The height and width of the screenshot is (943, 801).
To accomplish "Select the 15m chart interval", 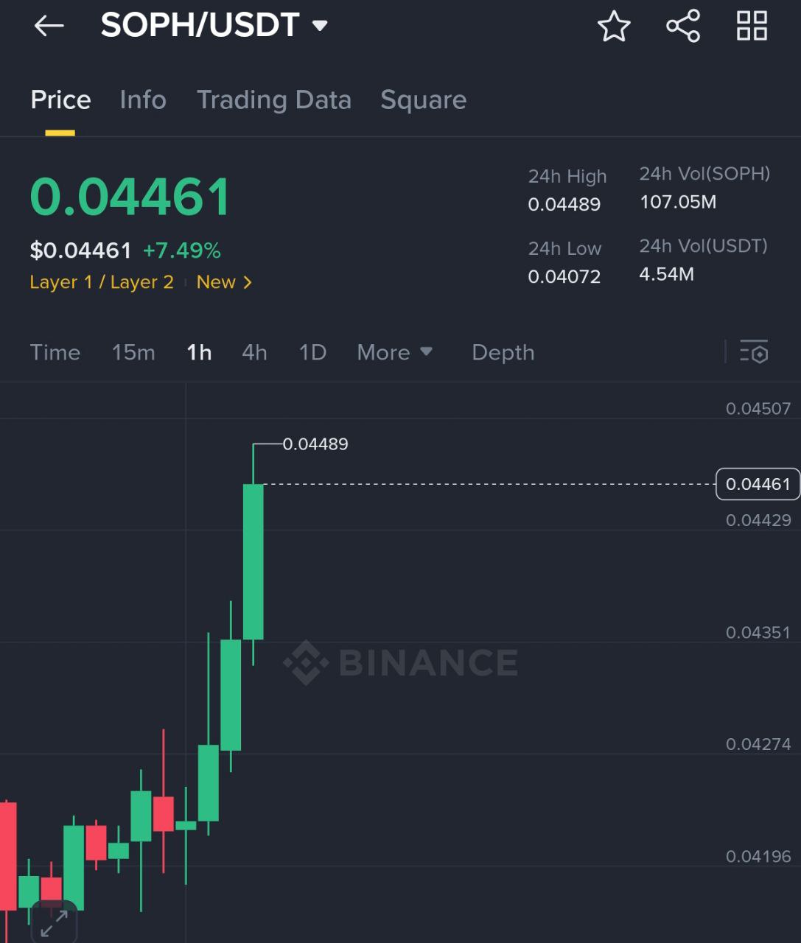I will (x=133, y=352).
